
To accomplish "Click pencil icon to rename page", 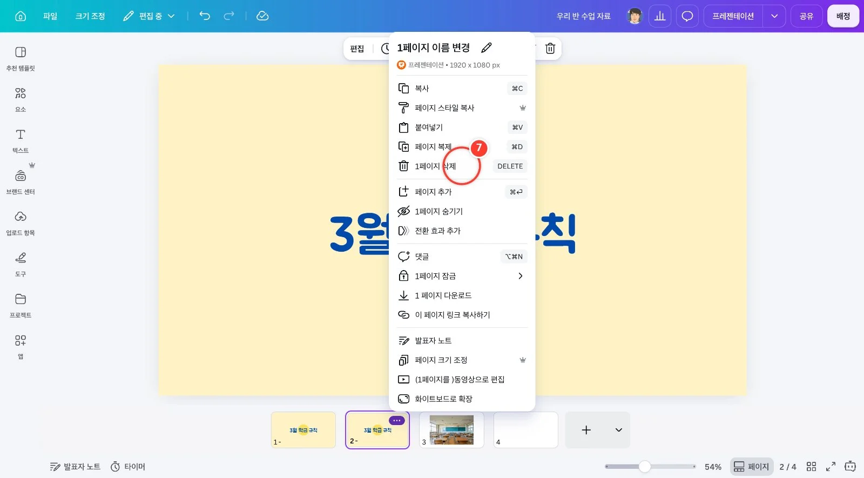I will click(487, 48).
